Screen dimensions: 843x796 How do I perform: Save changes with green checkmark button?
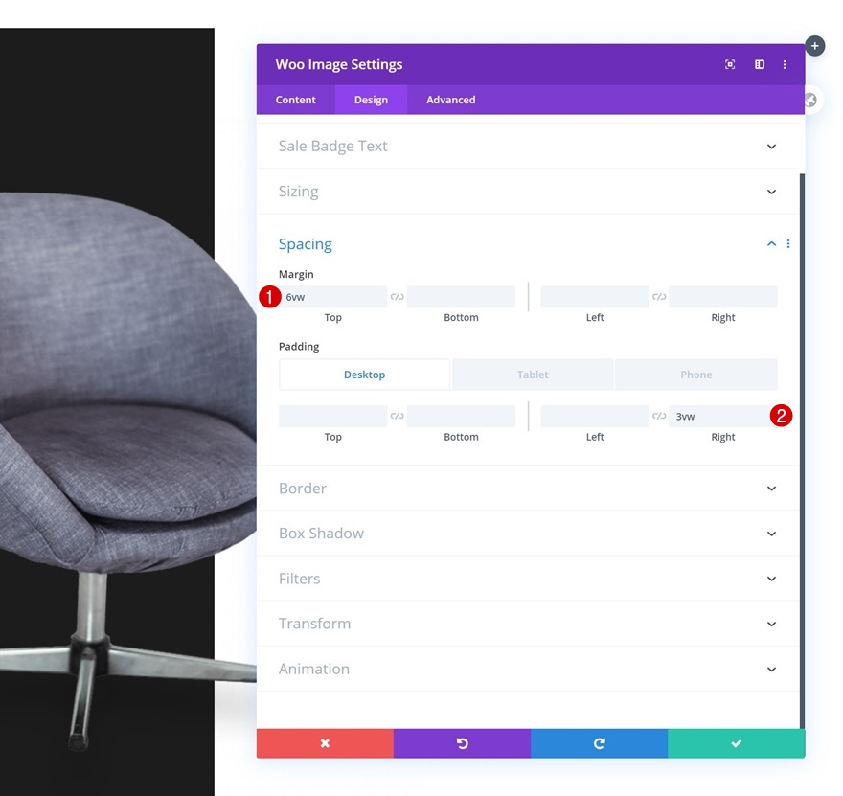(736, 743)
